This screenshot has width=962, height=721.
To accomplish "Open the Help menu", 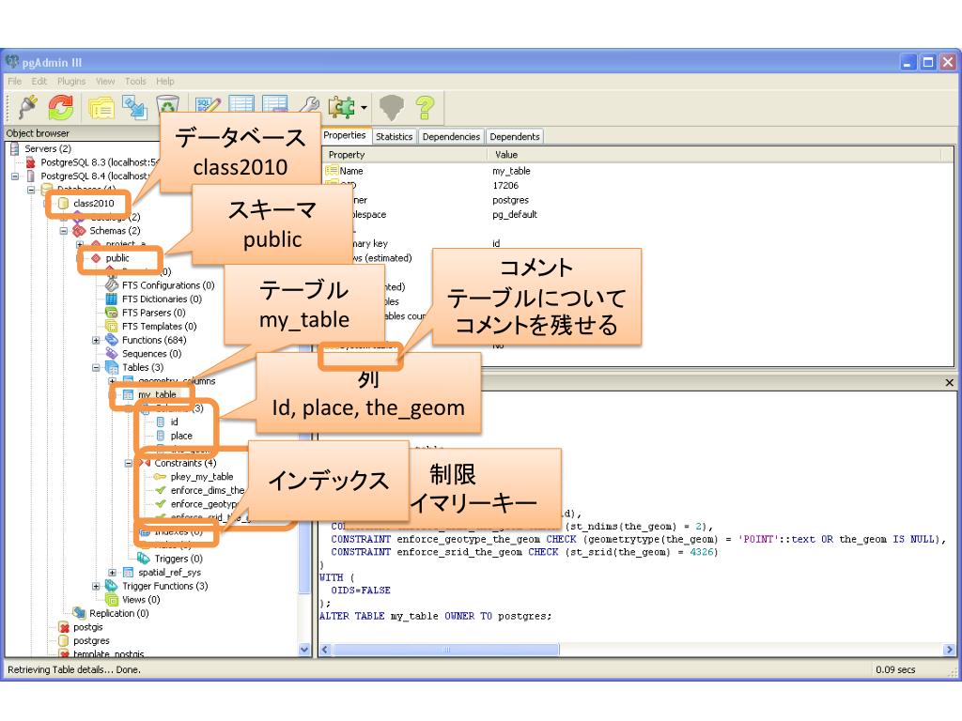I will click(x=165, y=81).
